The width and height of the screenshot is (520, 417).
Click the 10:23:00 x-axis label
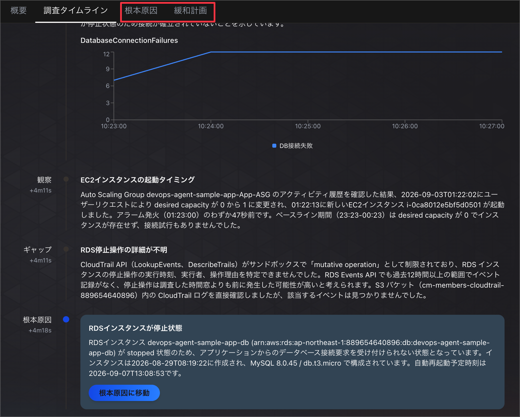coord(114,126)
